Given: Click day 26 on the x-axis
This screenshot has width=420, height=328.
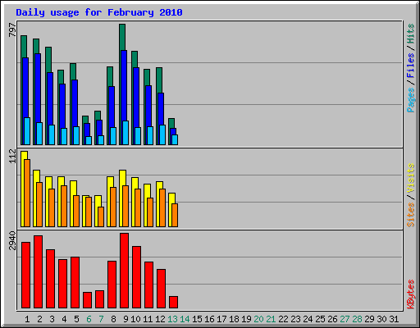Looking at the screenshot, I should 332,319.
